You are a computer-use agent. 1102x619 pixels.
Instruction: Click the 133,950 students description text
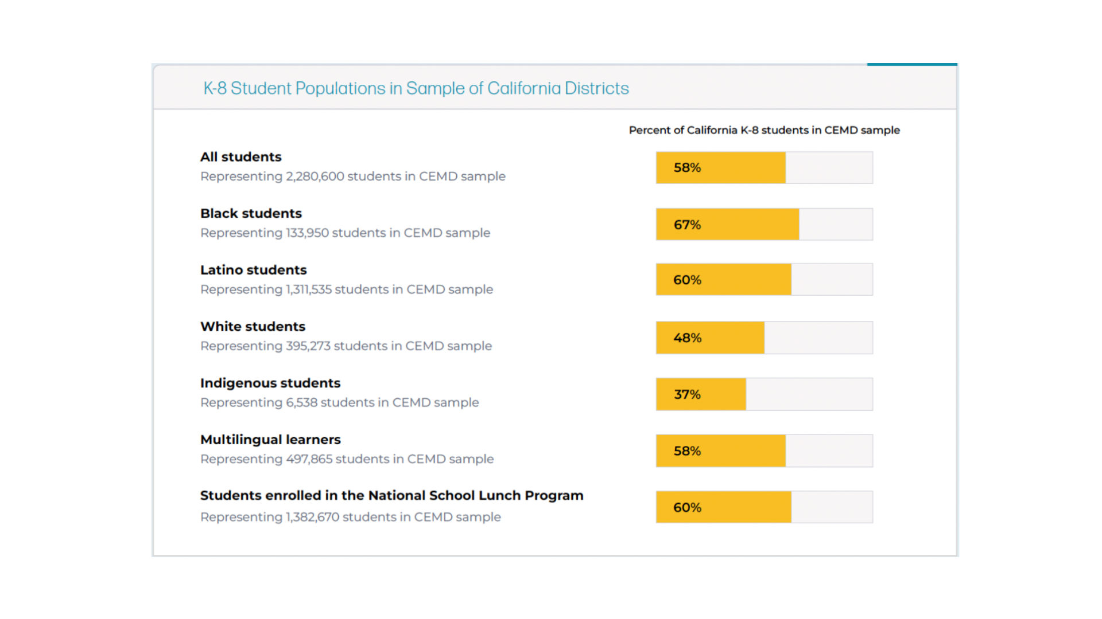(x=345, y=233)
